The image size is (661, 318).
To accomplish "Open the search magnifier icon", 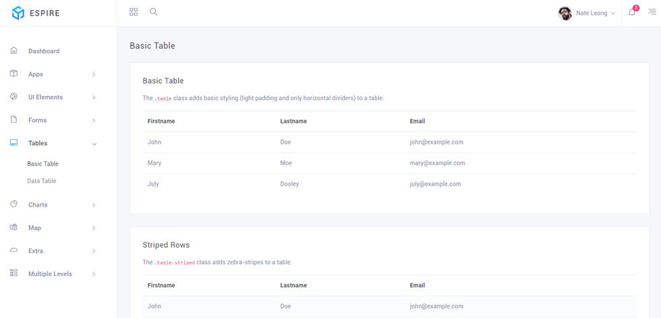I will [x=154, y=11].
